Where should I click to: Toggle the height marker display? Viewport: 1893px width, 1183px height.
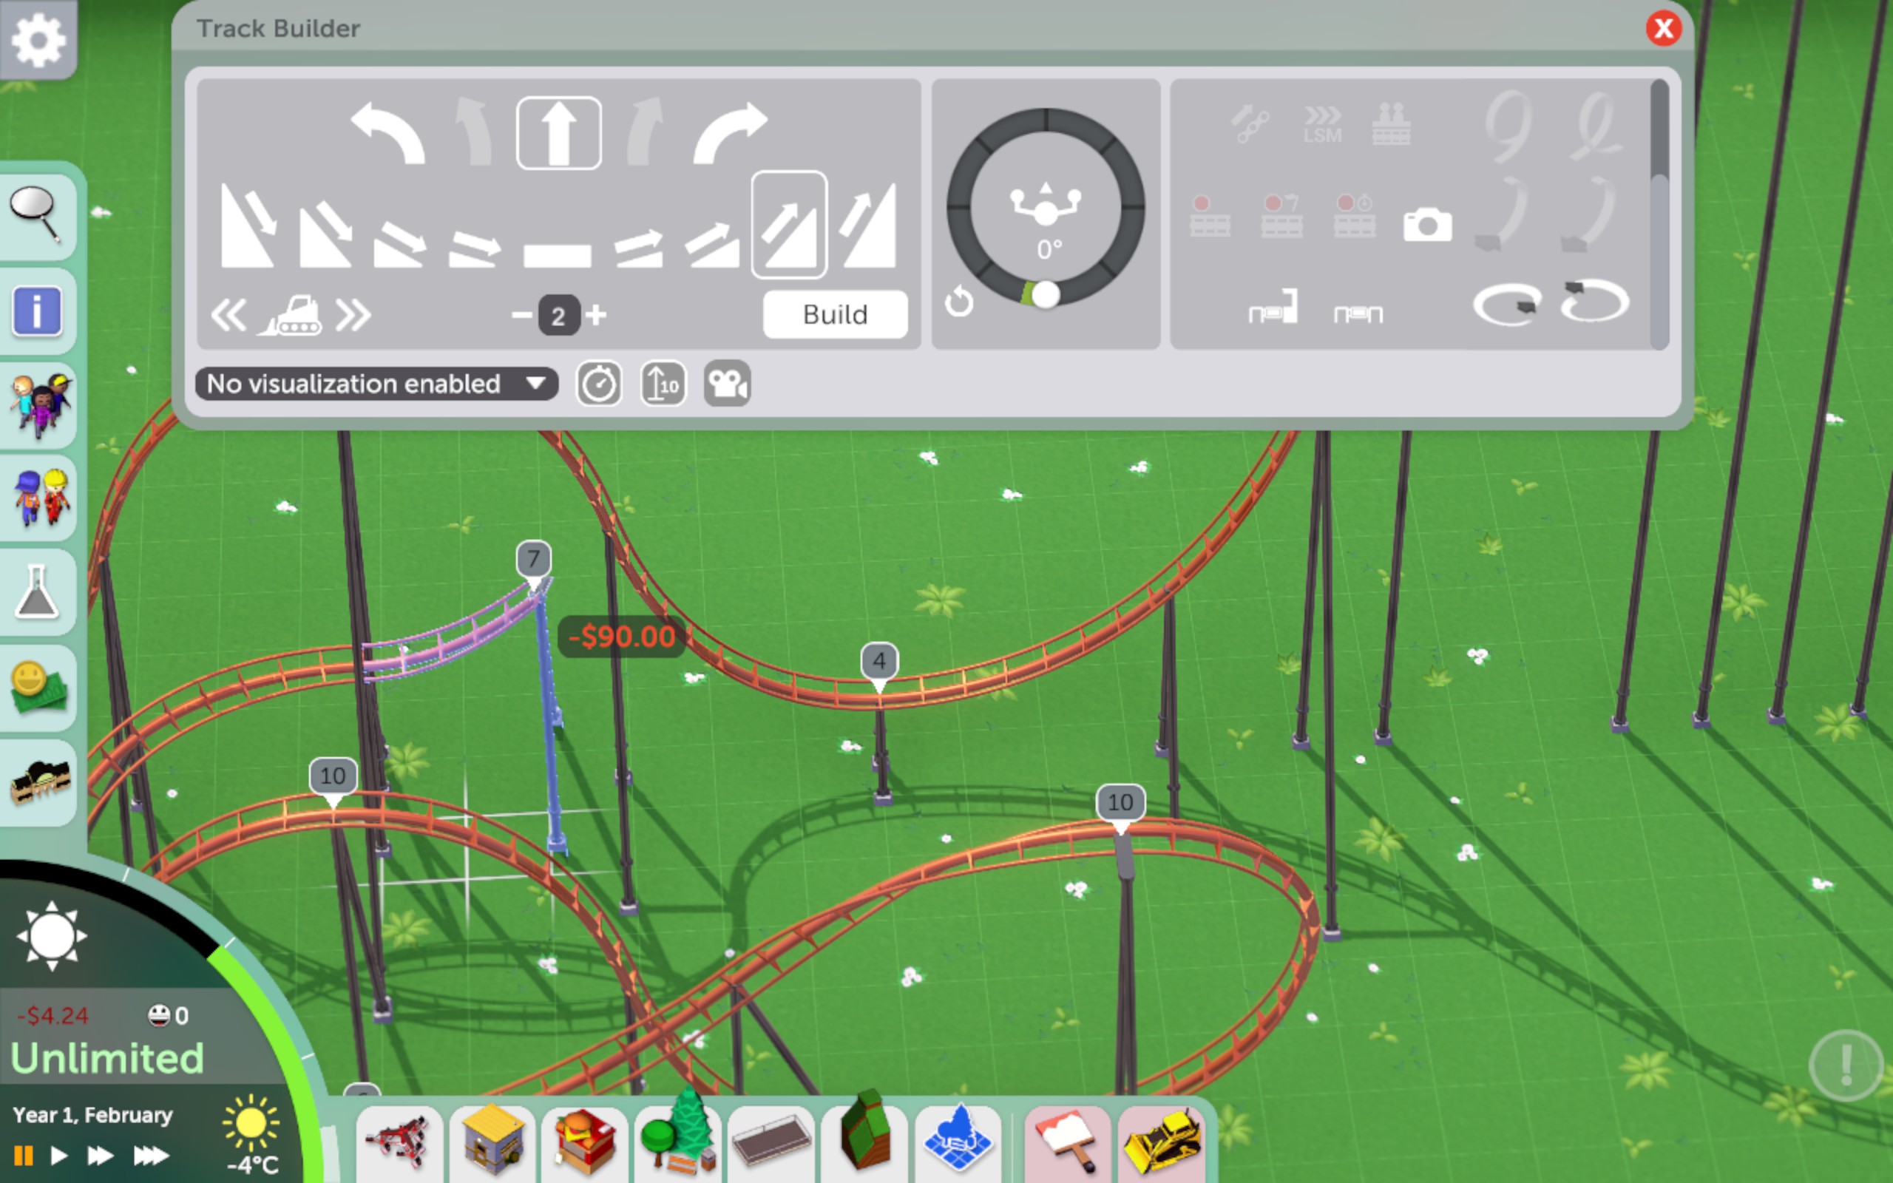tap(663, 384)
